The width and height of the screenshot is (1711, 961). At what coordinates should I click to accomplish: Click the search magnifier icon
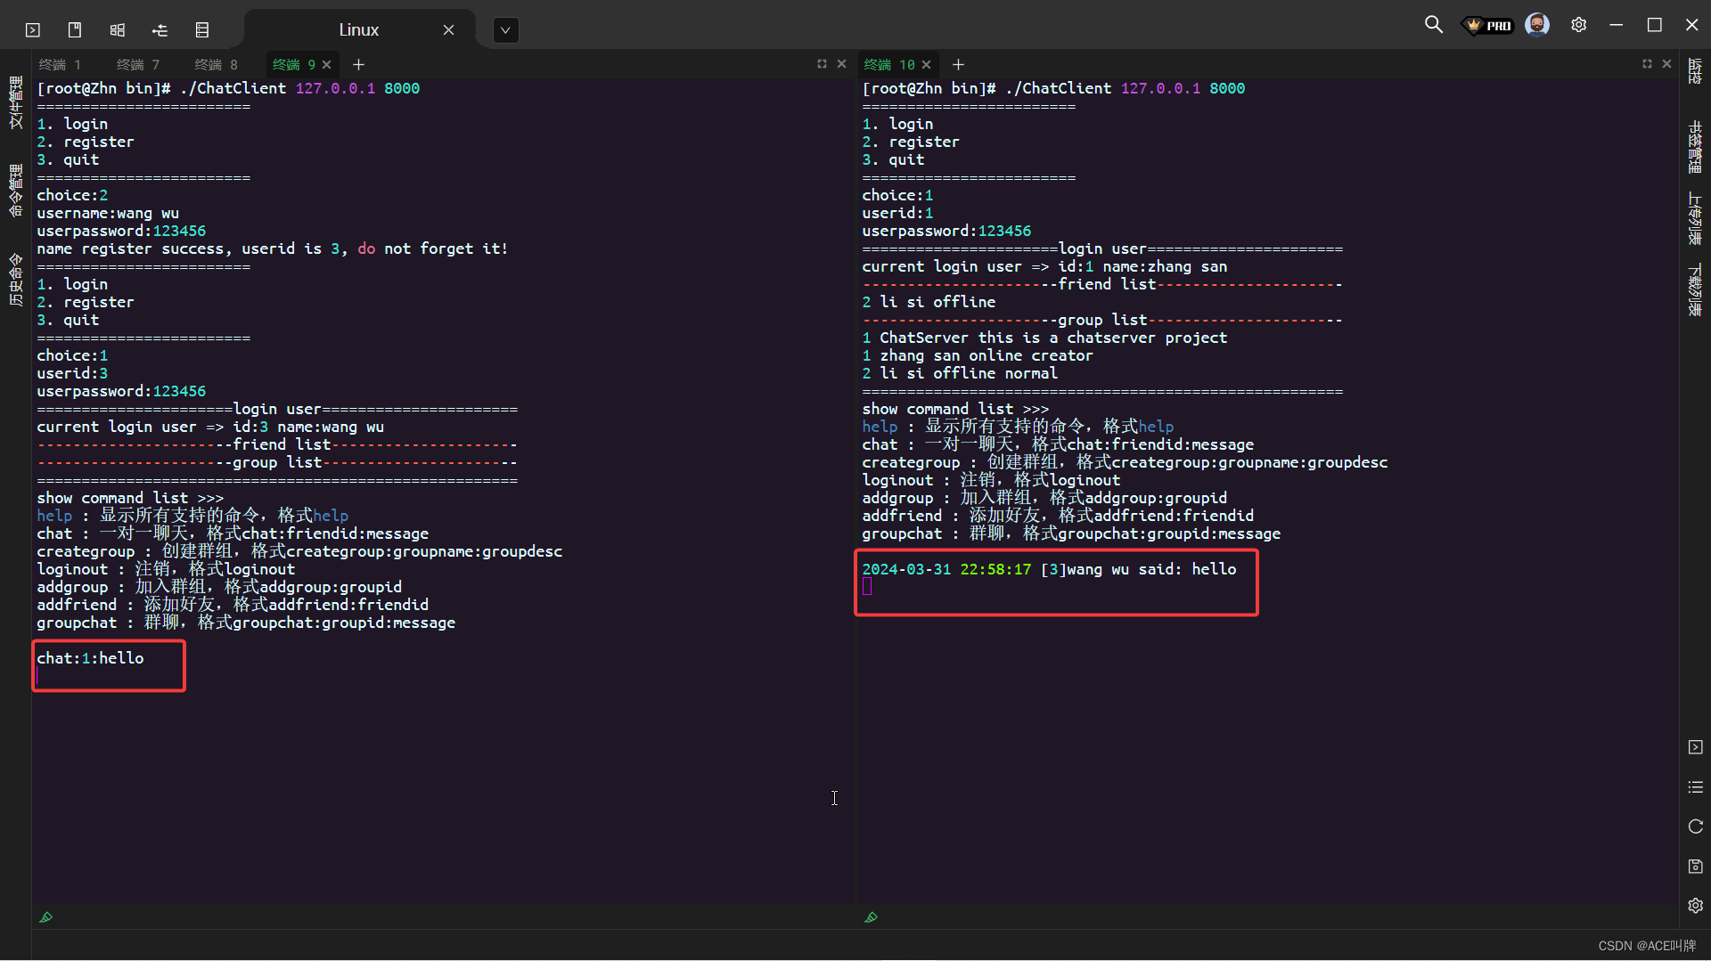click(1433, 25)
